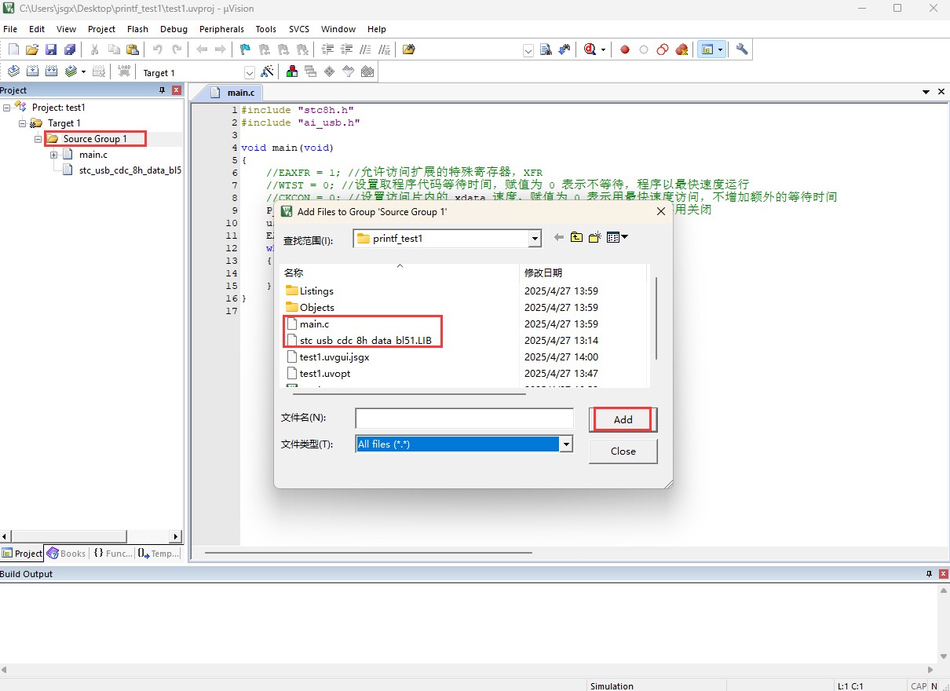Click the Manage Project Items colored blocks icon
Image resolution: width=950 pixels, height=691 pixels.
pyautogui.click(x=292, y=72)
